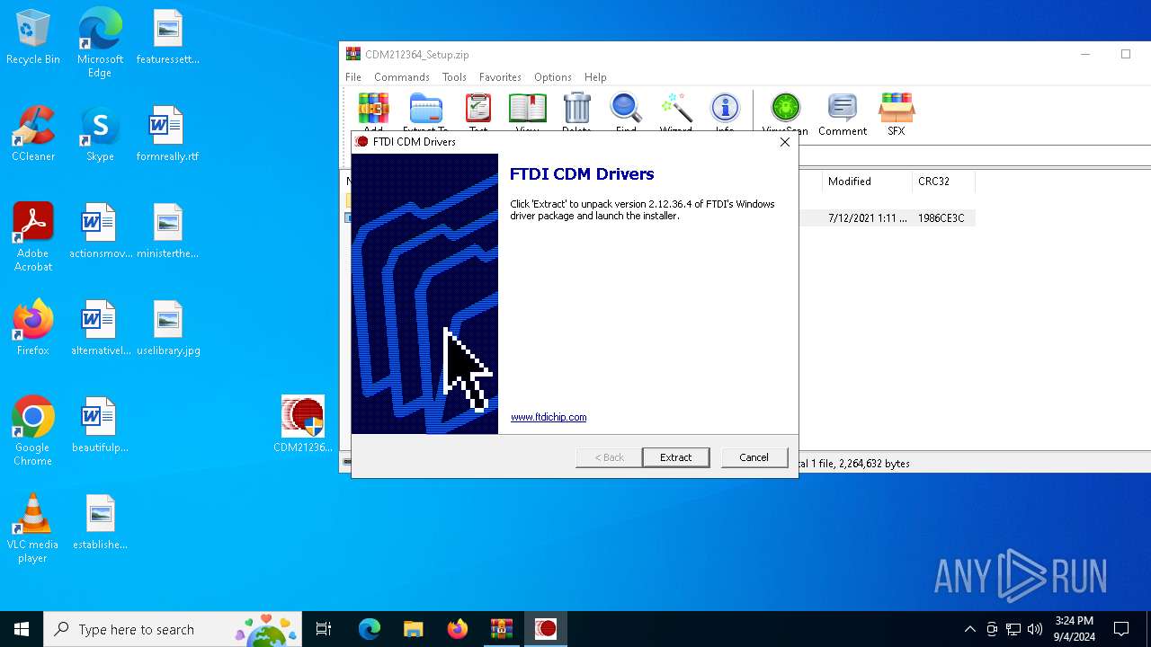Select featuressett image file on desktop

(x=168, y=38)
